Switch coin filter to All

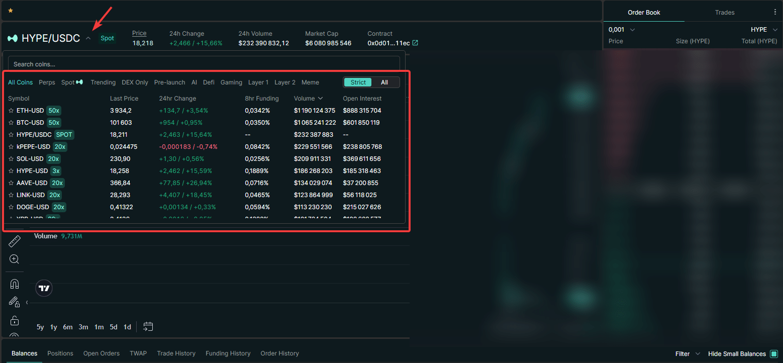tap(384, 82)
